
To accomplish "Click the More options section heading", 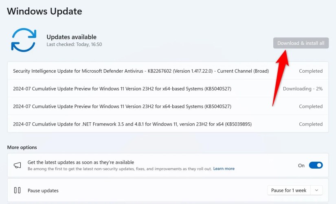I will pyautogui.click(x=22, y=147).
